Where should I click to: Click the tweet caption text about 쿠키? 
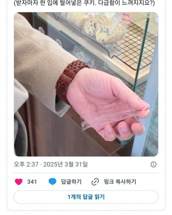pos(84,3)
